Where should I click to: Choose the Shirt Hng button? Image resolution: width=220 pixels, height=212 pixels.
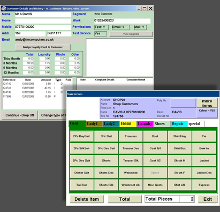click(x=179, y=136)
